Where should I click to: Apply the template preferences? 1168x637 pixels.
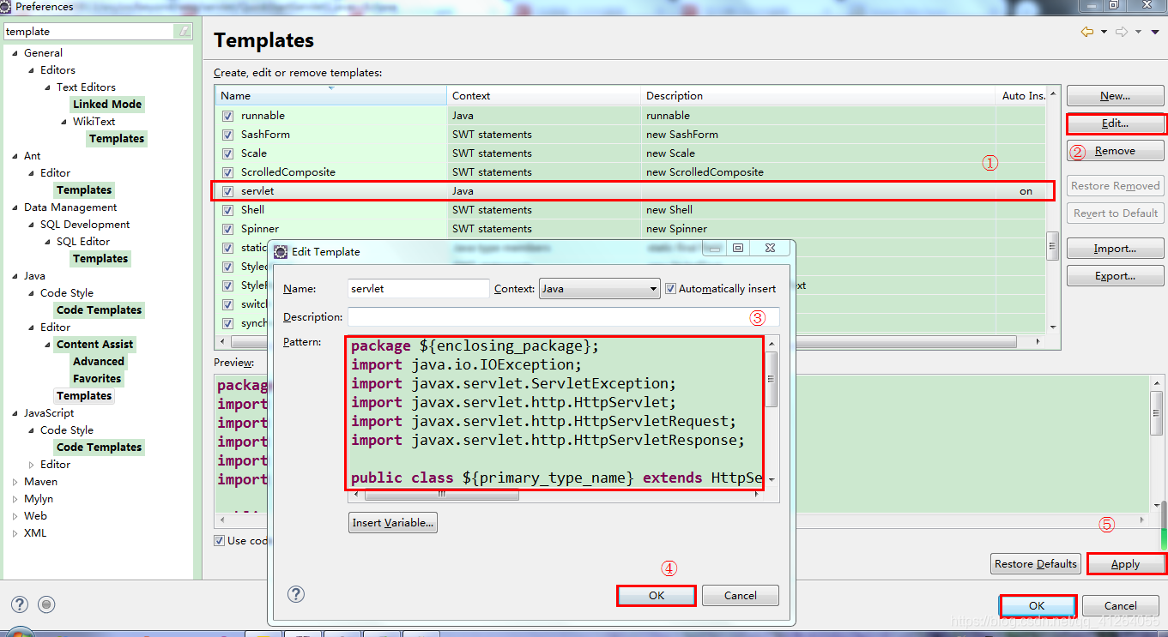pyautogui.click(x=1125, y=563)
